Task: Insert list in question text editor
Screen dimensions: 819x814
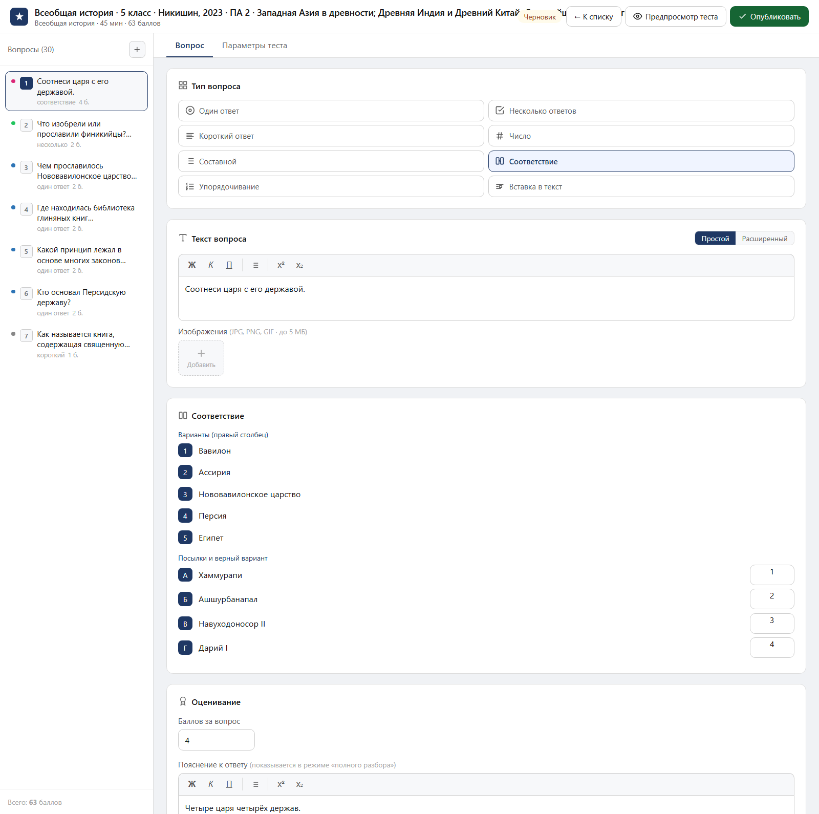Action: click(255, 265)
